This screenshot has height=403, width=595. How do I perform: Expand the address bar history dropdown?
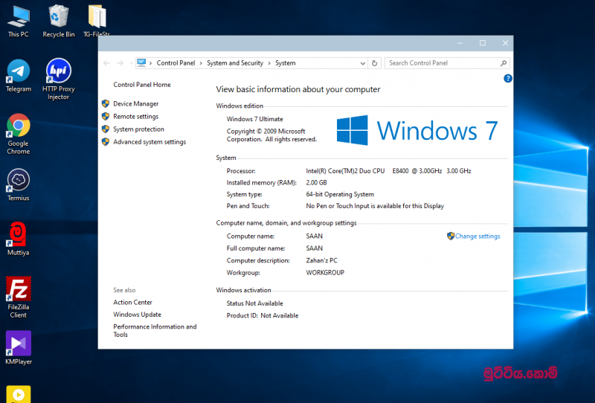(x=362, y=63)
